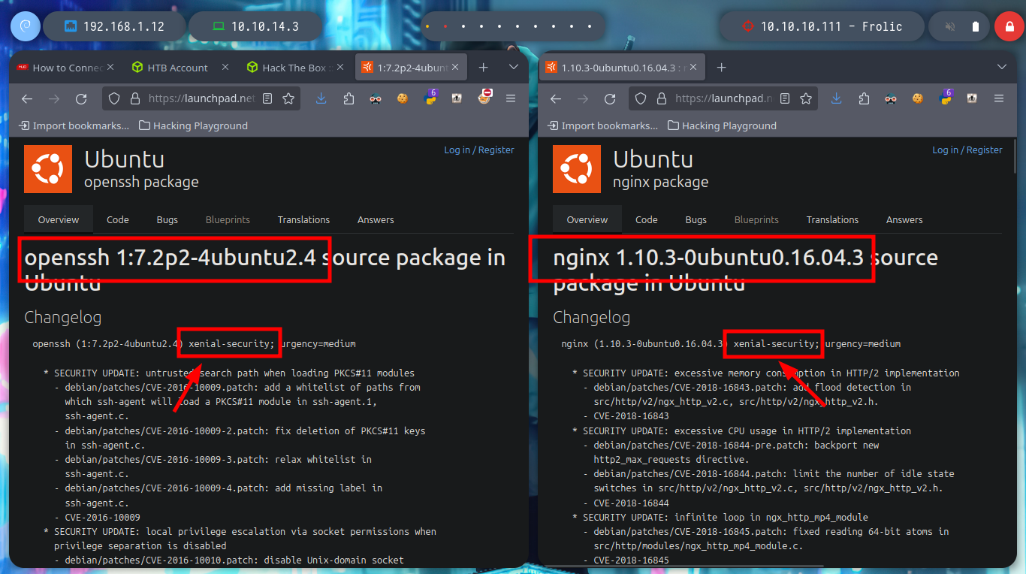Expand the tab list chevron in nginx window
The image size is (1026, 574).
1000,67
